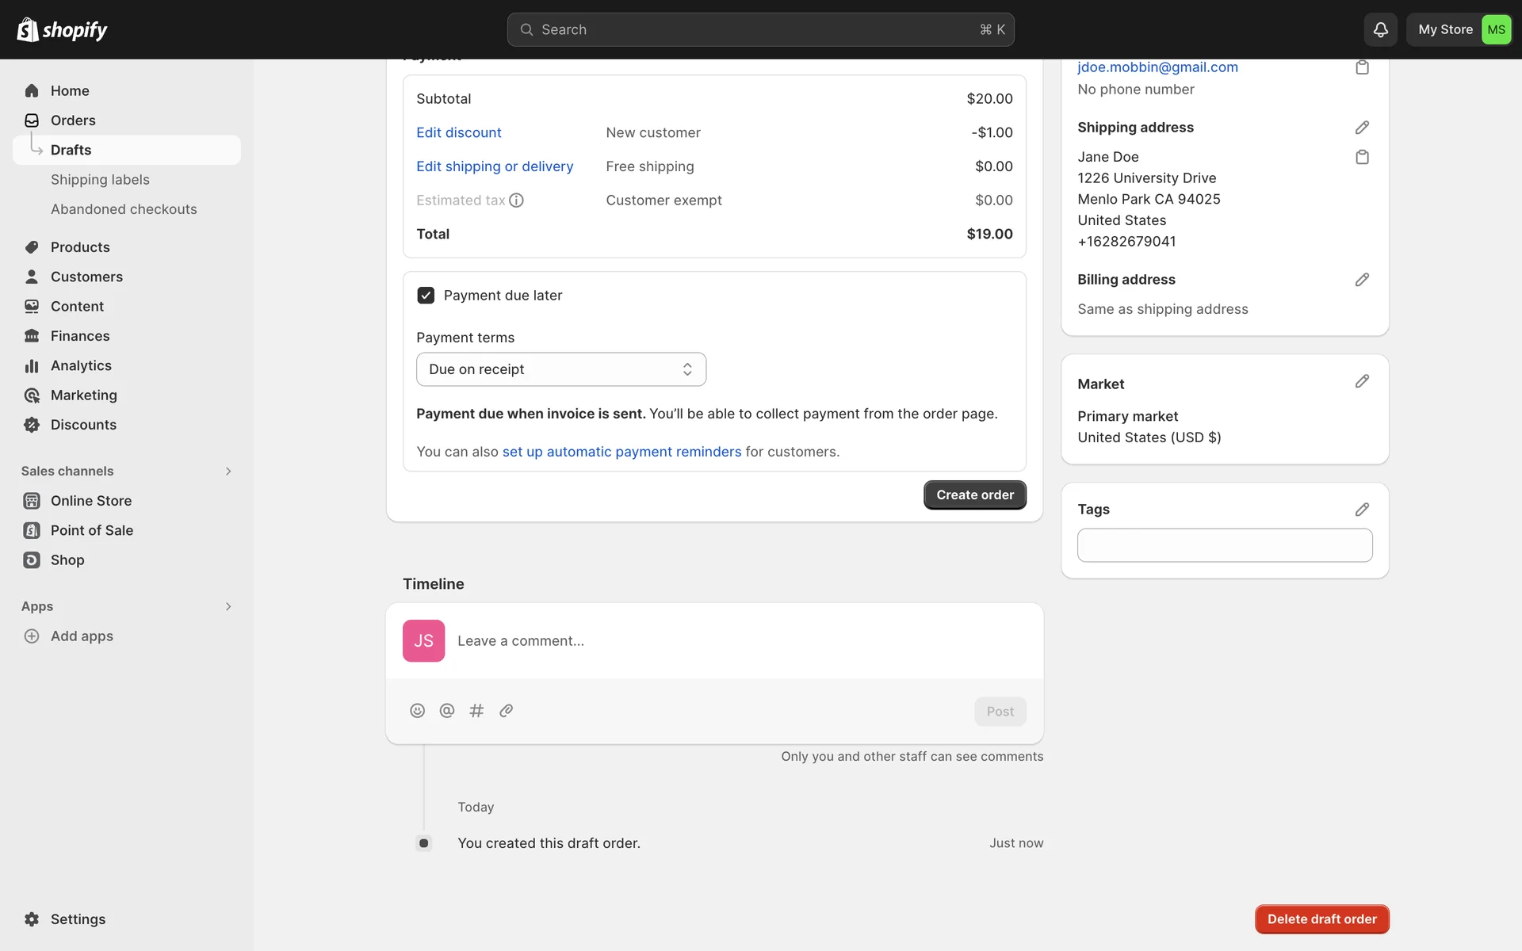Open Payment terms dropdown
This screenshot has height=951, width=1522.
(560, 369)
